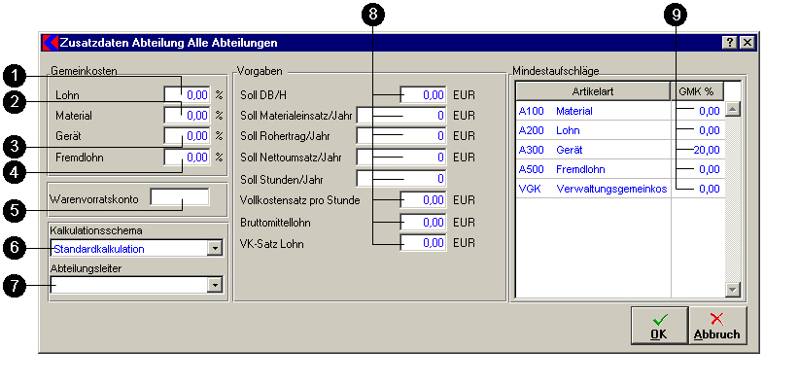Click the Bruttomittellohn value field
This screenshot has height=386, width=799.
424,223
